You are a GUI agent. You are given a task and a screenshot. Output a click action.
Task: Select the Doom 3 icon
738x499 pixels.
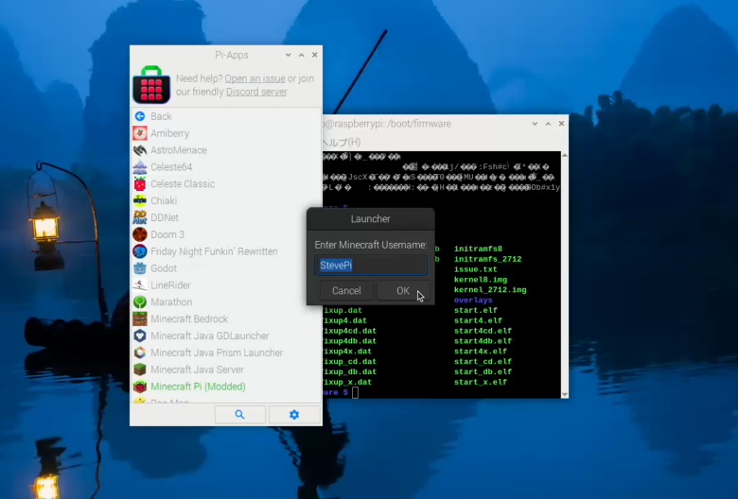[x=140, y=234]
